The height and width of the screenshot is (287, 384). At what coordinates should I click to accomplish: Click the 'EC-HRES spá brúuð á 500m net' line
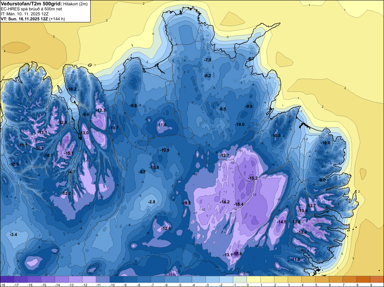pyautogui.click(x=31, y=9)
